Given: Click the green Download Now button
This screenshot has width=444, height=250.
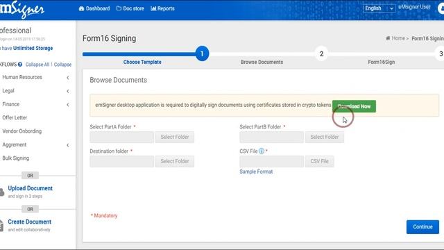Looking at the screenshot, I should point(355,106).
